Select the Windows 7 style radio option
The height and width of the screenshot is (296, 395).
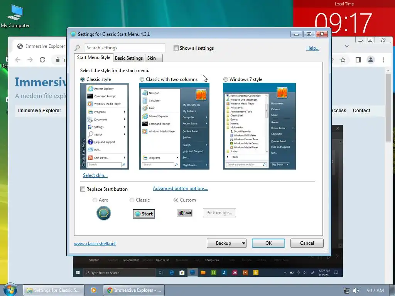(x=225, y=79)
